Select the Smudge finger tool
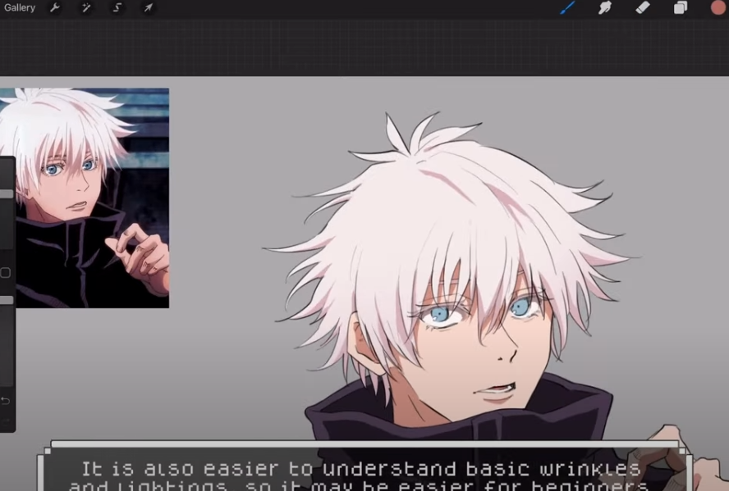This screenshot has width=729, height=491. 605,8
